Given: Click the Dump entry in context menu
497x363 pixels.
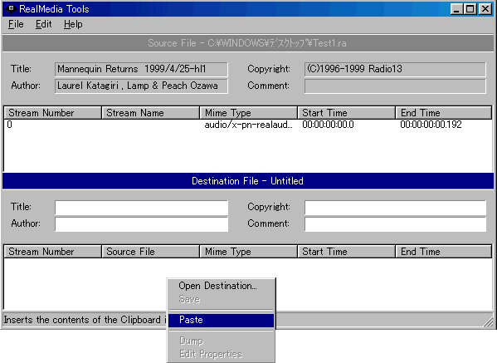Looking at the screenshot, I should 221,341.
